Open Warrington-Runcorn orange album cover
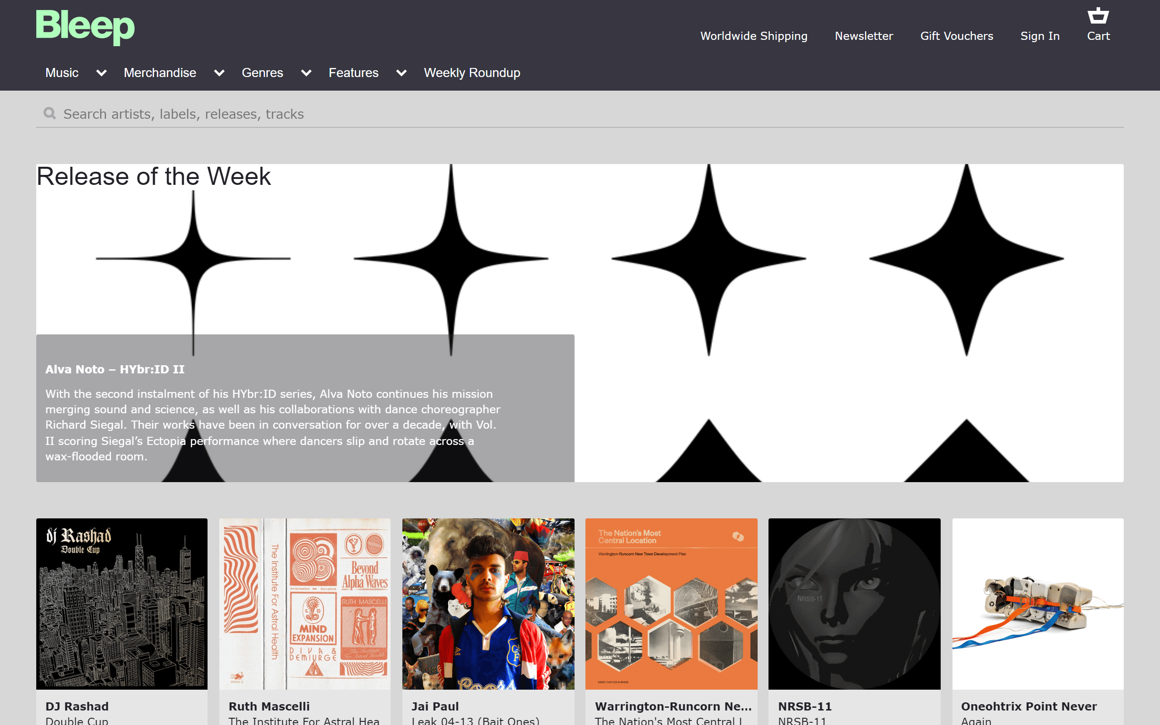 [671, 604]
